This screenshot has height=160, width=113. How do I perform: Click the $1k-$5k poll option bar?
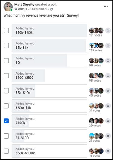pos(49,46)
